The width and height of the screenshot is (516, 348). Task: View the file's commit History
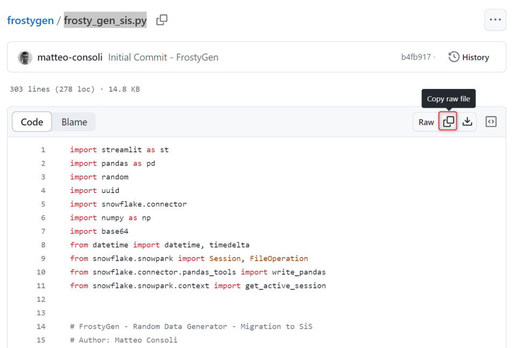tap(475, 57)
